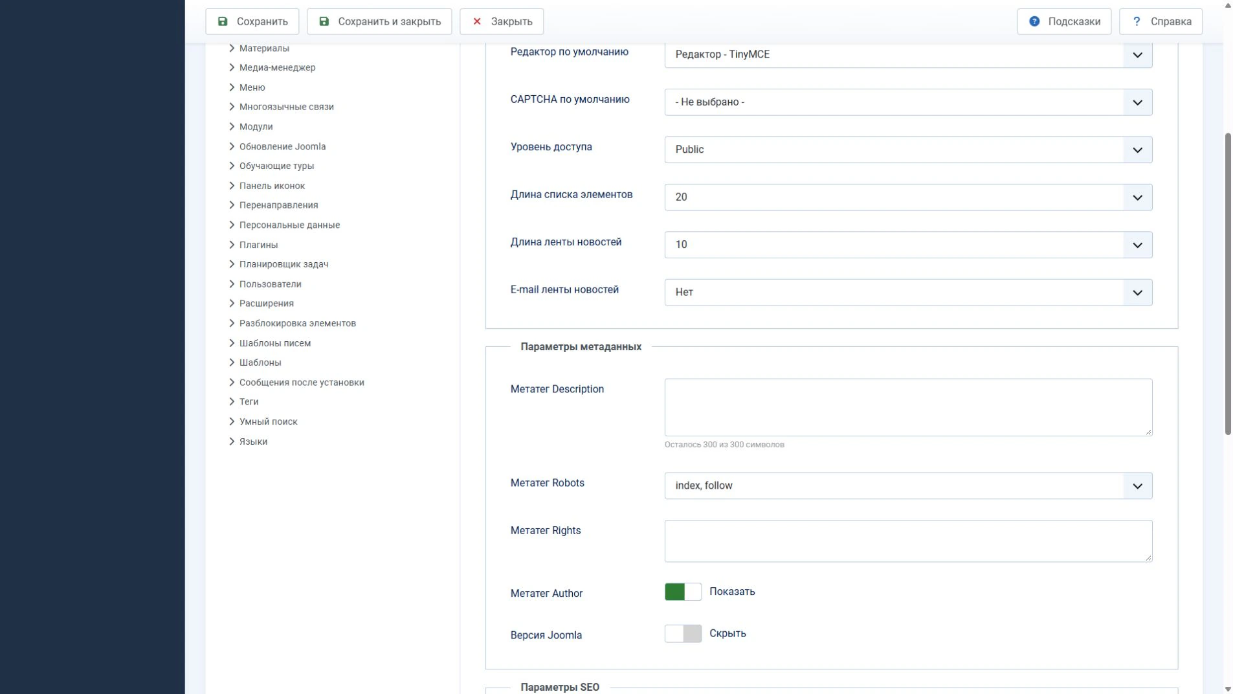Screen dimensions: 1233x694
Task: Expand the Пользователи chevron
Action: point(232,284)
